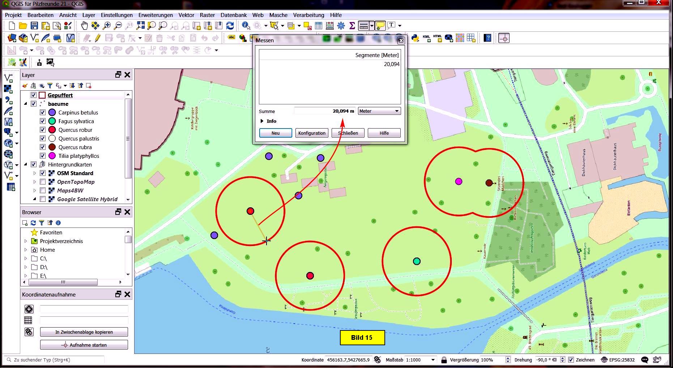Viewport: 673px width, 368px height.
Task: Click the Quercus robur red color symbol
Action: pos(52,130)
